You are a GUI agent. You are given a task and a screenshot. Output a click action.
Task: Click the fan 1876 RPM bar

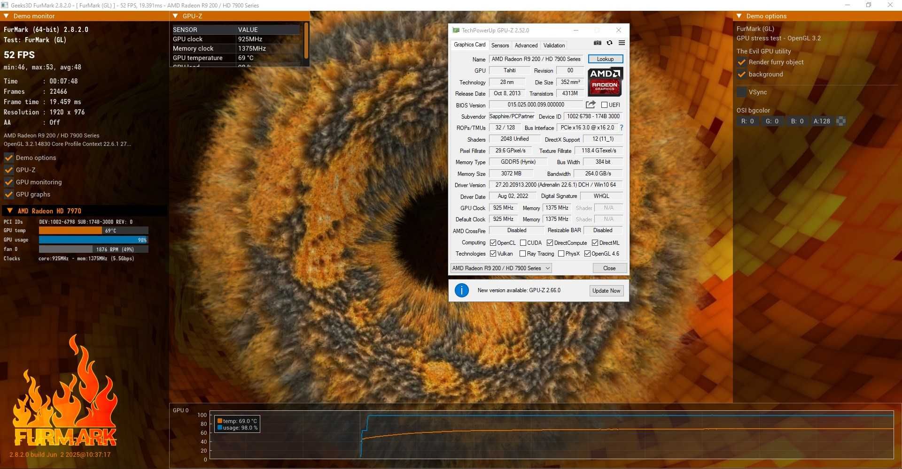pyautogui.click(x=93, y=249)
